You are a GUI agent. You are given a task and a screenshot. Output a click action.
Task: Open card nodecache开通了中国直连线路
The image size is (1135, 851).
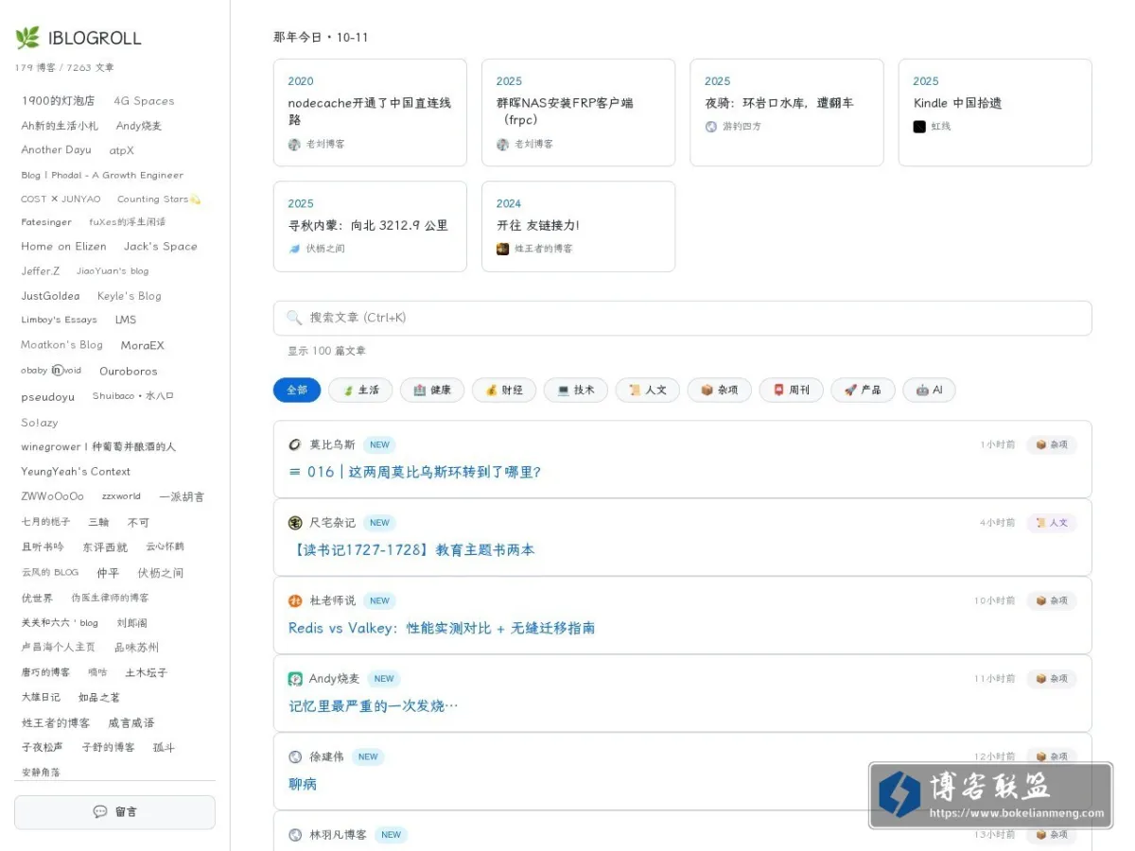pyautogui.click(x=370, y=113)
